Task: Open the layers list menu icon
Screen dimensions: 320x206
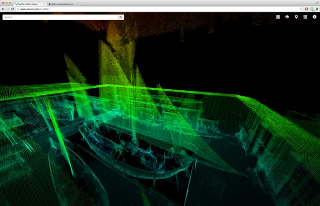Action: click(x=278, y=17)
